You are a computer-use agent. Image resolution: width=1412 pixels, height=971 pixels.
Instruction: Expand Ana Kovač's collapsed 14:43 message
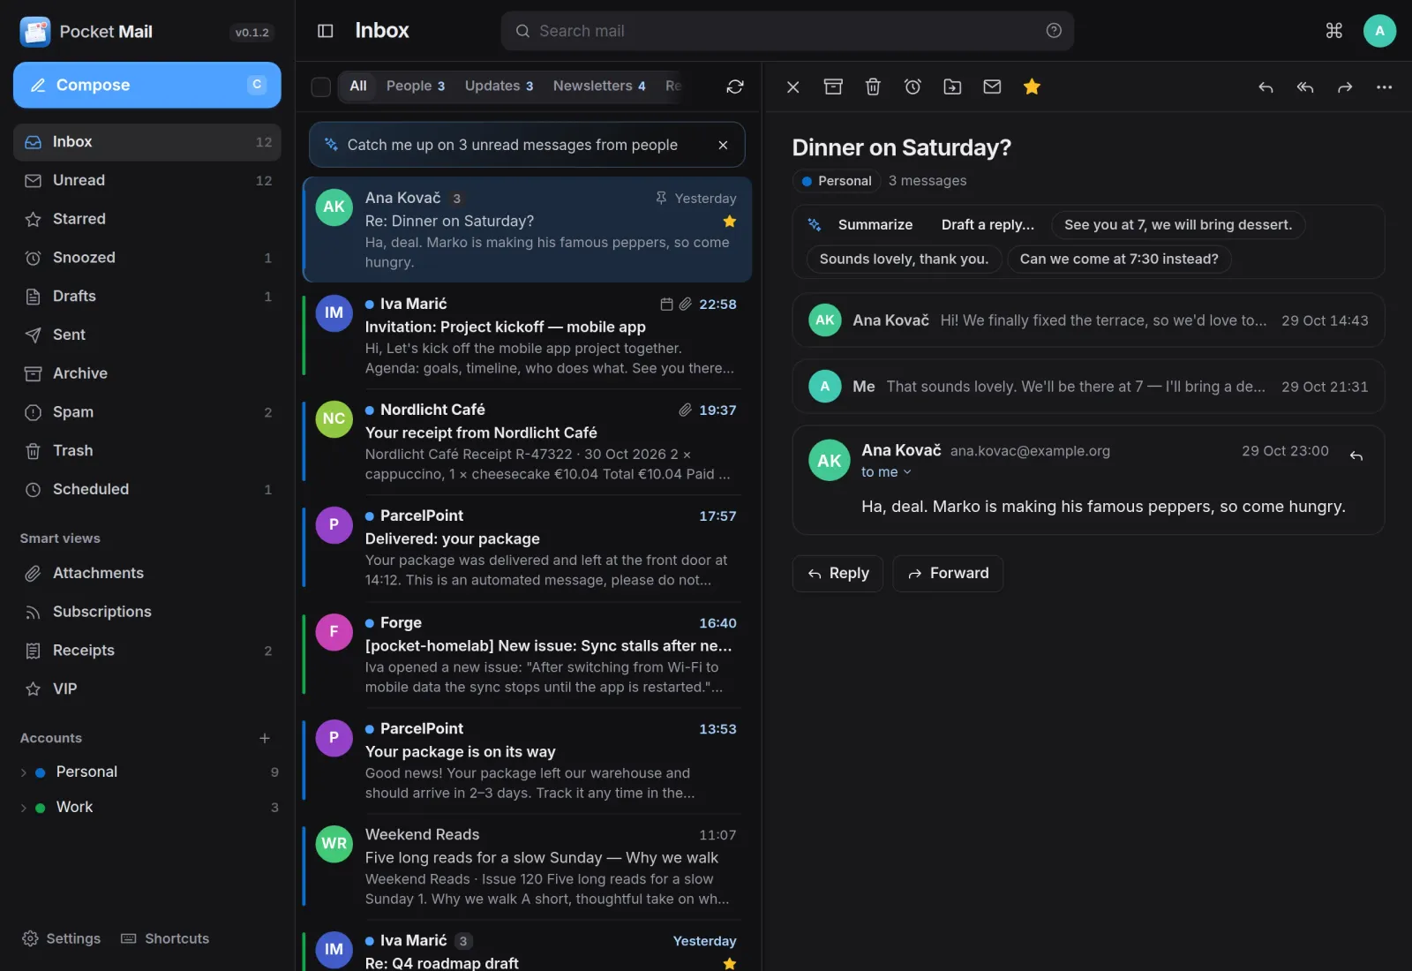pyautogui.click(x=1088, y=320)
